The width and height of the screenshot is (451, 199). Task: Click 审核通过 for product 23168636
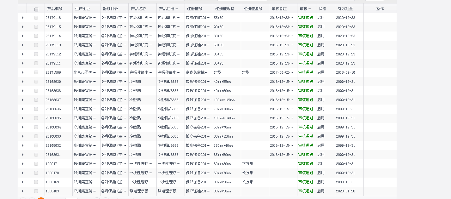306,109
